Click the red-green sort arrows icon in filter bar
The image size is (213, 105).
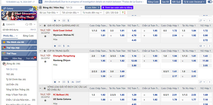click(x=124, y=13)
